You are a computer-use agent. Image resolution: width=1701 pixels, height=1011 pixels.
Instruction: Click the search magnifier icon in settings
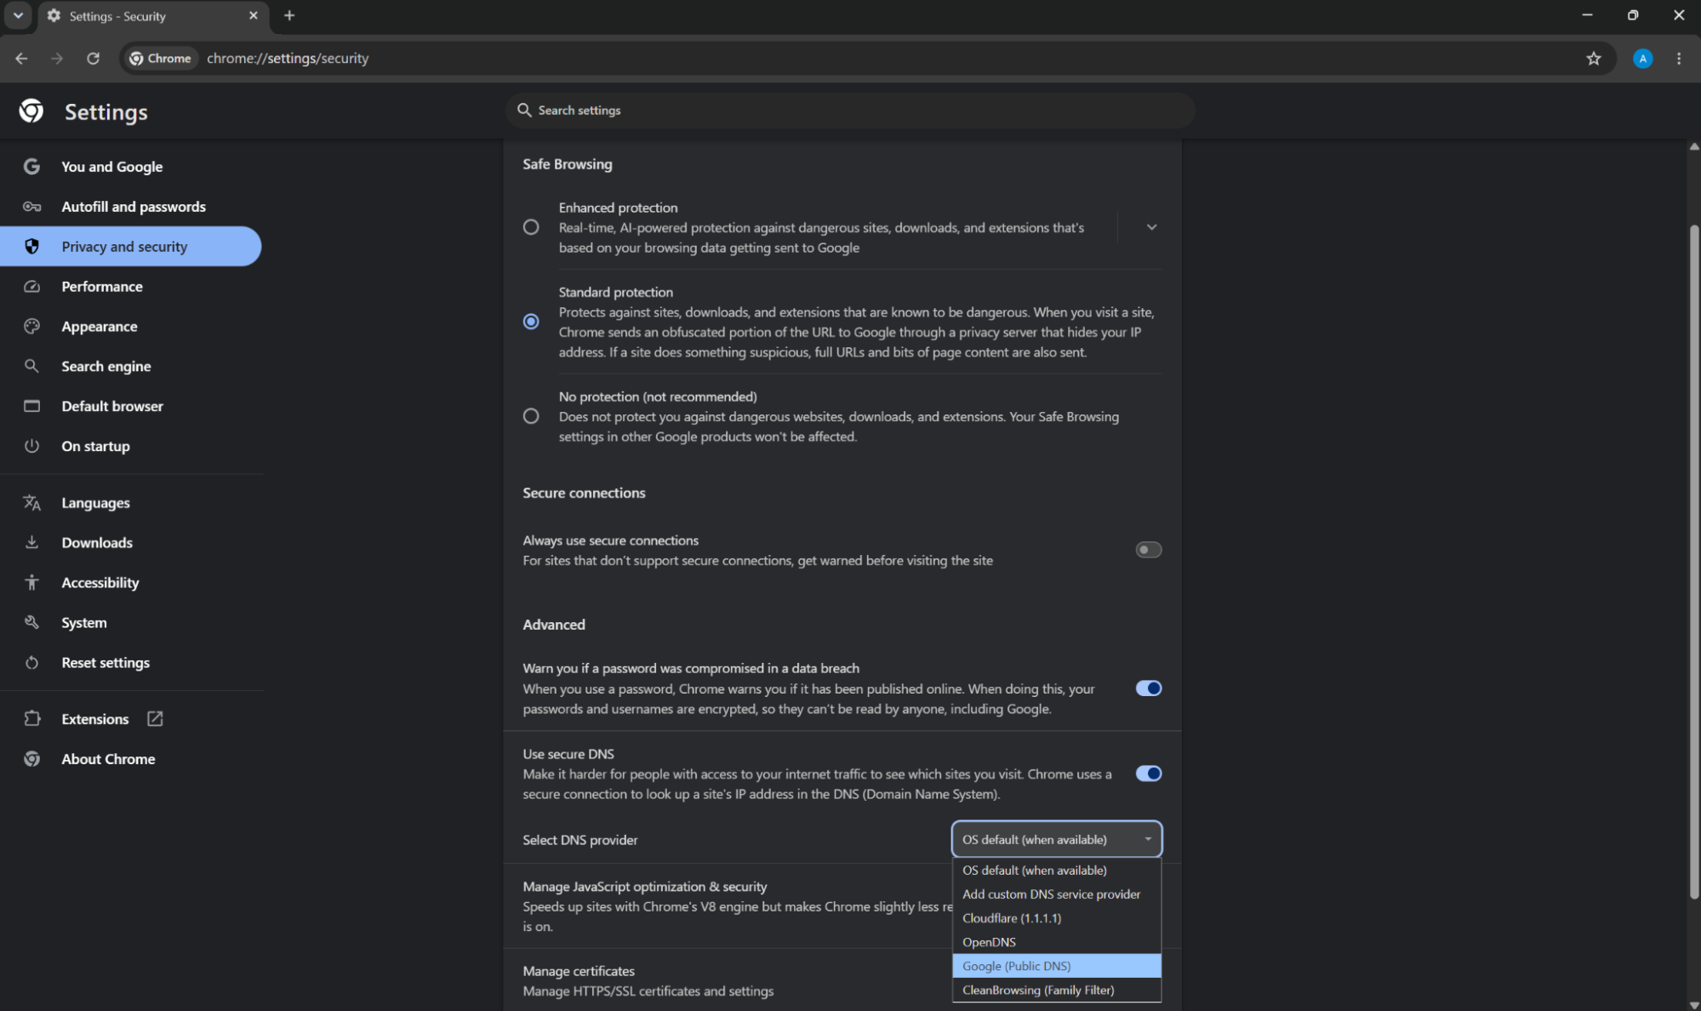click(524, 110)
